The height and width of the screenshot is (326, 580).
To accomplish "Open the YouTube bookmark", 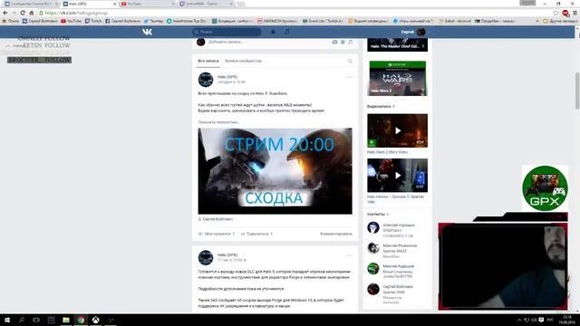I will tap(71, 21).
